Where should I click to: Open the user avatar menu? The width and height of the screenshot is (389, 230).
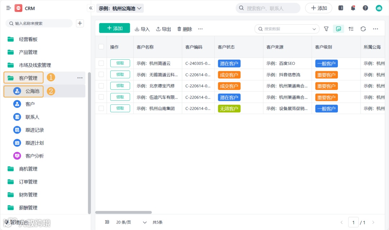pyautogui.click(x=379, y=8)
